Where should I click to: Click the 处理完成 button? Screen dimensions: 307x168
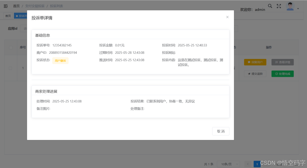[x=283, y=74]
